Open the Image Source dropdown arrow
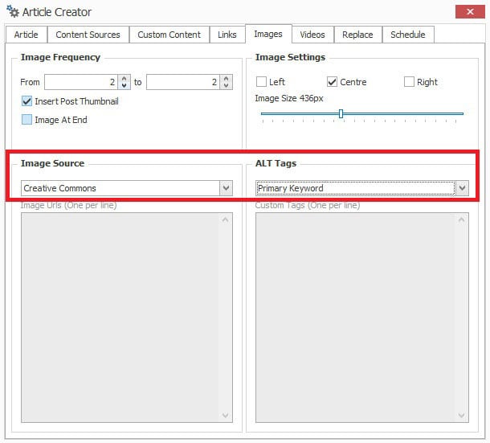This screenshot has width=490, height=443. click(227, 188)
